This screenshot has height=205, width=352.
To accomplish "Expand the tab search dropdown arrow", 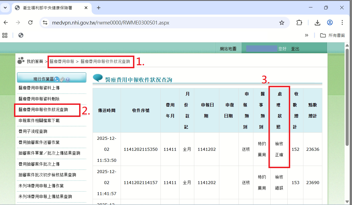I will 5,8.
